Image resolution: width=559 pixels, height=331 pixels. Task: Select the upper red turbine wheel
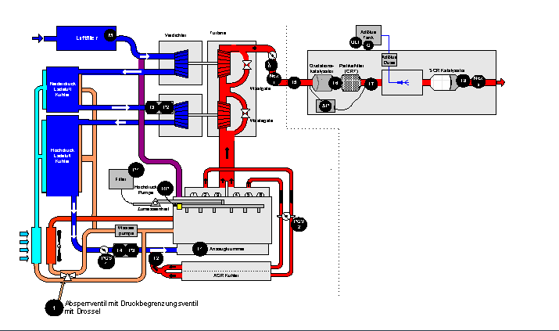[224, 63]
